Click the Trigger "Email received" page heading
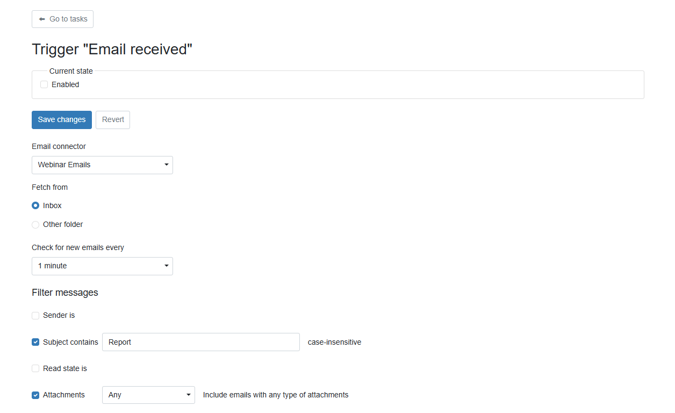Viewport: 675px width, 413px height. coord(112,49)
